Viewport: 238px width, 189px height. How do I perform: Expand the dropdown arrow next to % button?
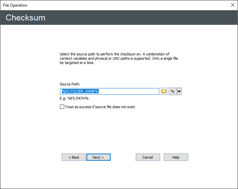[179, 91]
